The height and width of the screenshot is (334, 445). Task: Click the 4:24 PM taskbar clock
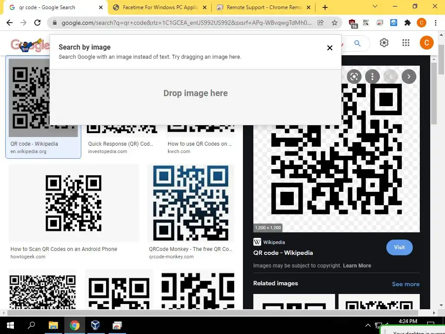(x=408, y=321)
